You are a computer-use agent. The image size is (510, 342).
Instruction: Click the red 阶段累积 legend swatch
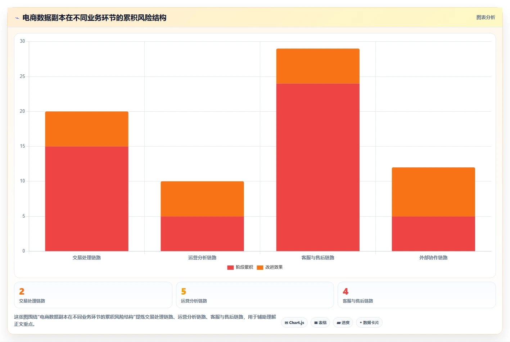[230, 267]
